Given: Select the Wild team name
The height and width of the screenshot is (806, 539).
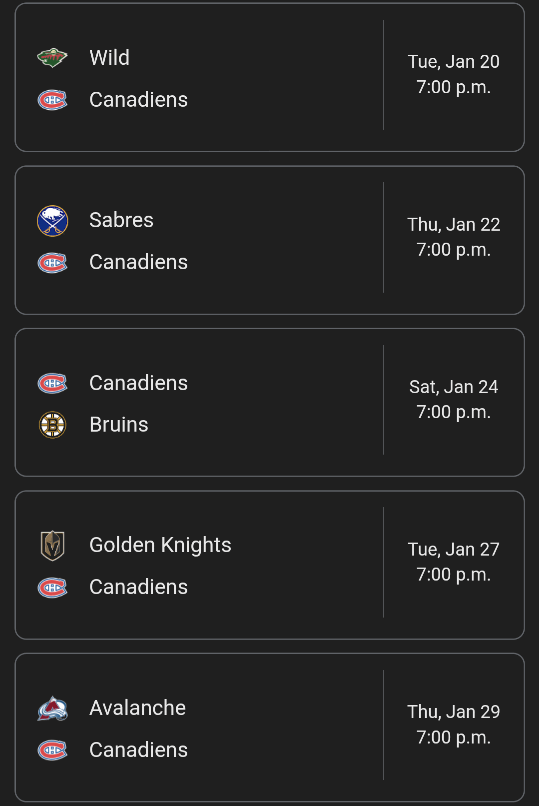Looking at the screenshot, I should click(109, 58).
